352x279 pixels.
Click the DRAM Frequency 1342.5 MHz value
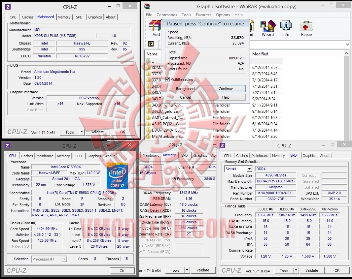point(189,193)
